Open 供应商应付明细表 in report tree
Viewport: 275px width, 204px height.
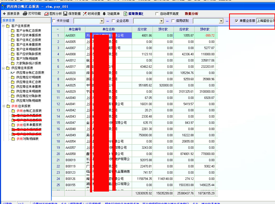(29, 77)
